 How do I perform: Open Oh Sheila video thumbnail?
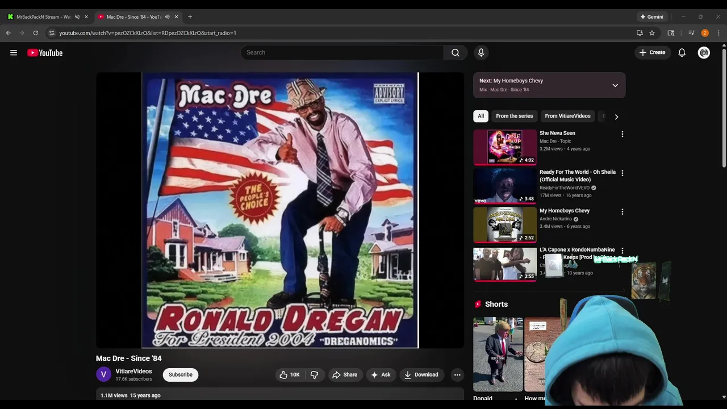(505, 186)
